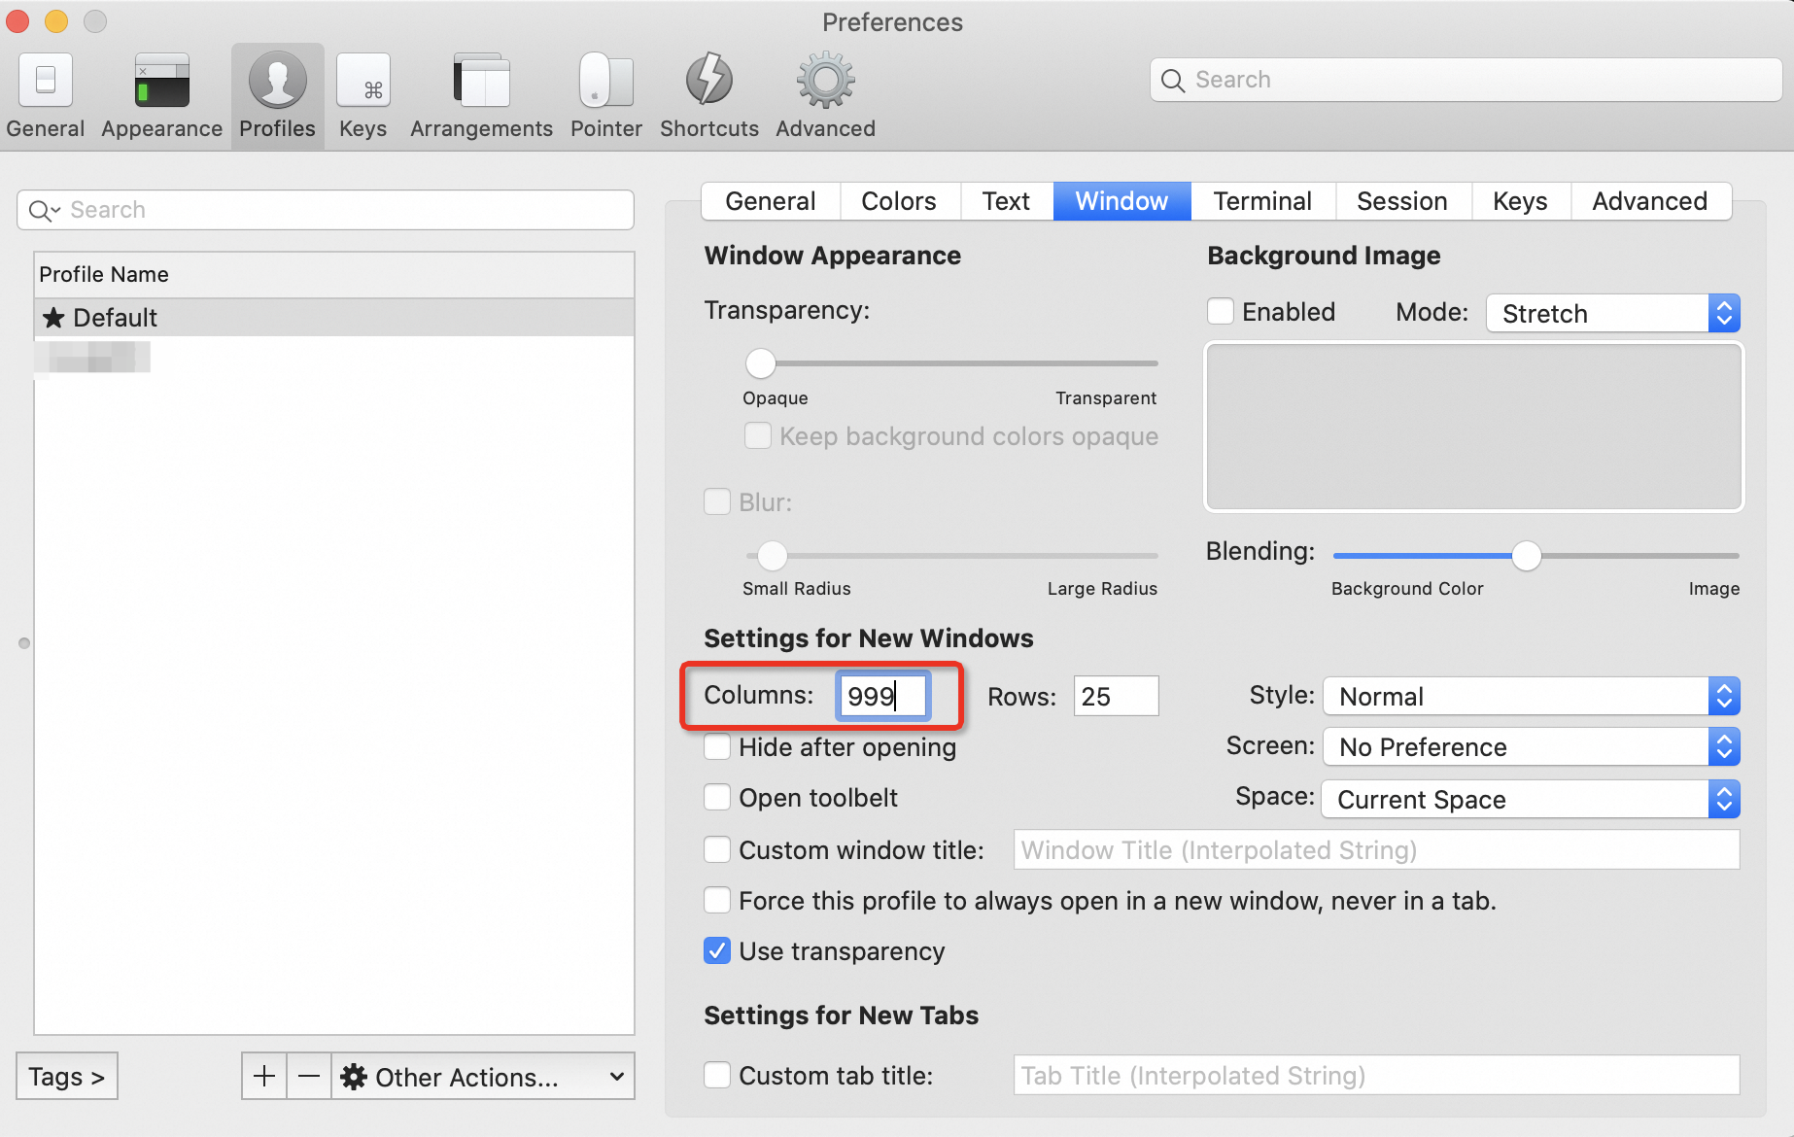Select the Window tab

pos(1121,201)
